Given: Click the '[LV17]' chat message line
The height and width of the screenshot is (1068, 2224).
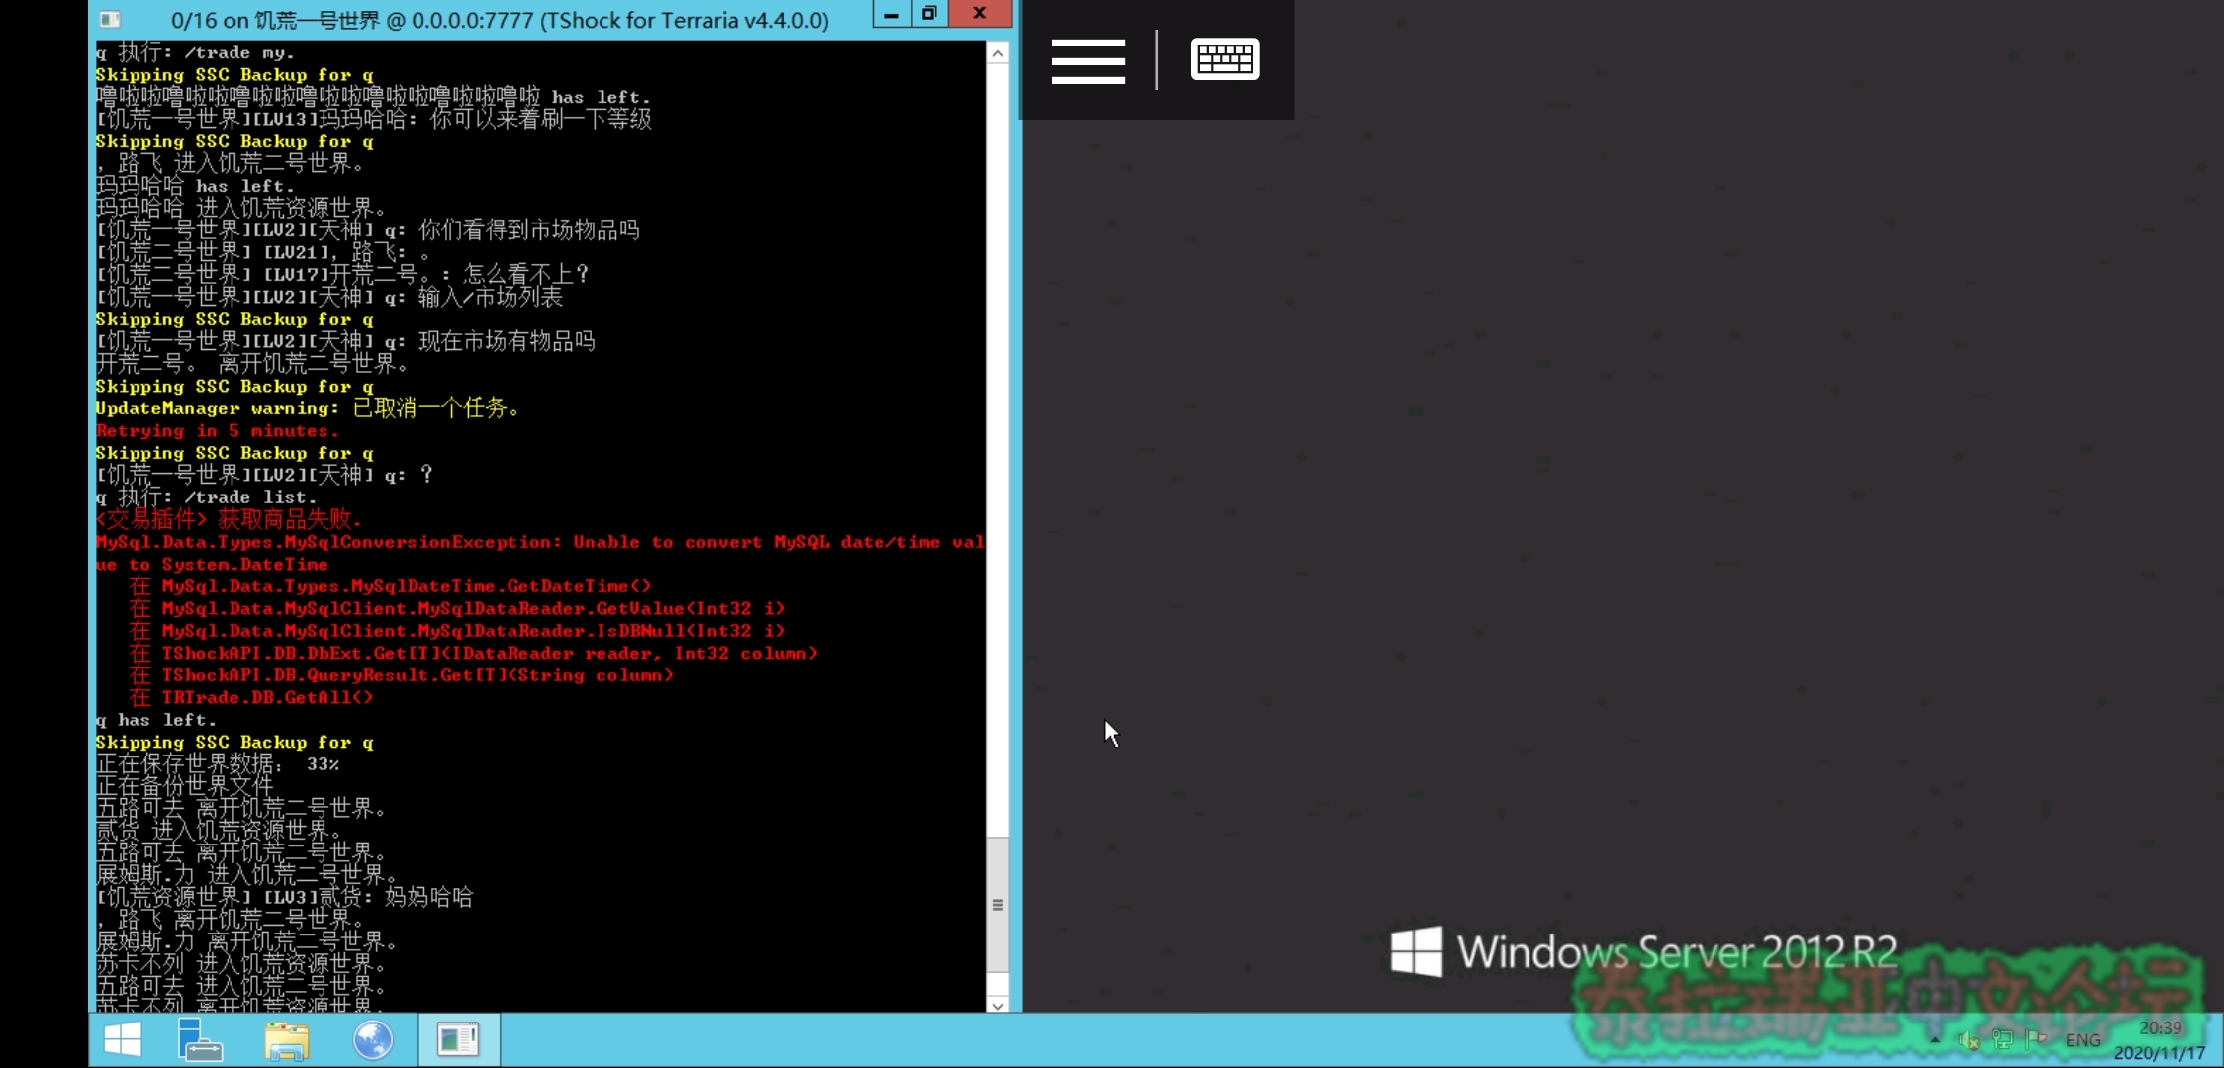Looking at the screenshot, I should click(x=342, y=274).
